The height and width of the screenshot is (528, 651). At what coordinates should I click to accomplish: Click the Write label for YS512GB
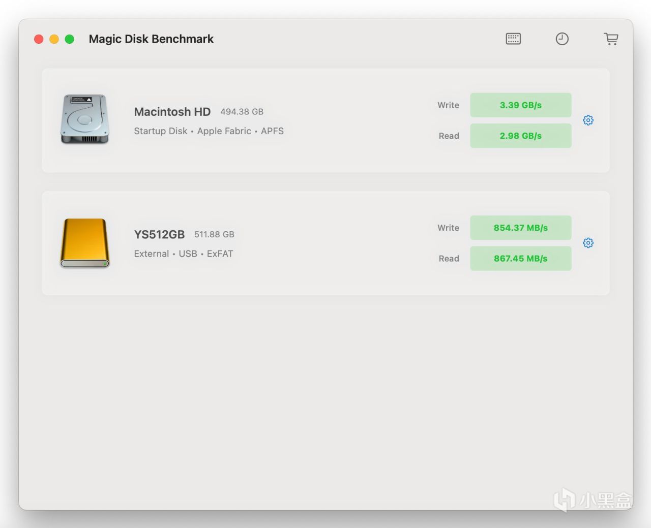click(x=449, y=228)
